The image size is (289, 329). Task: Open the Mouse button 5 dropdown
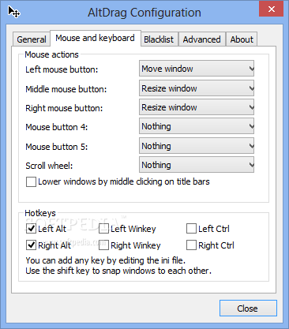(x=197, y=146)
